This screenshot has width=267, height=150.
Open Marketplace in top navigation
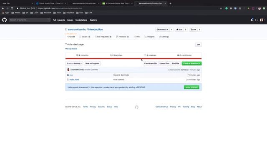tap(81, 20)
